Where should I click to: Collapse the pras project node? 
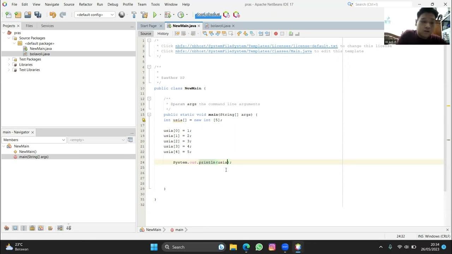pos(4,33)
